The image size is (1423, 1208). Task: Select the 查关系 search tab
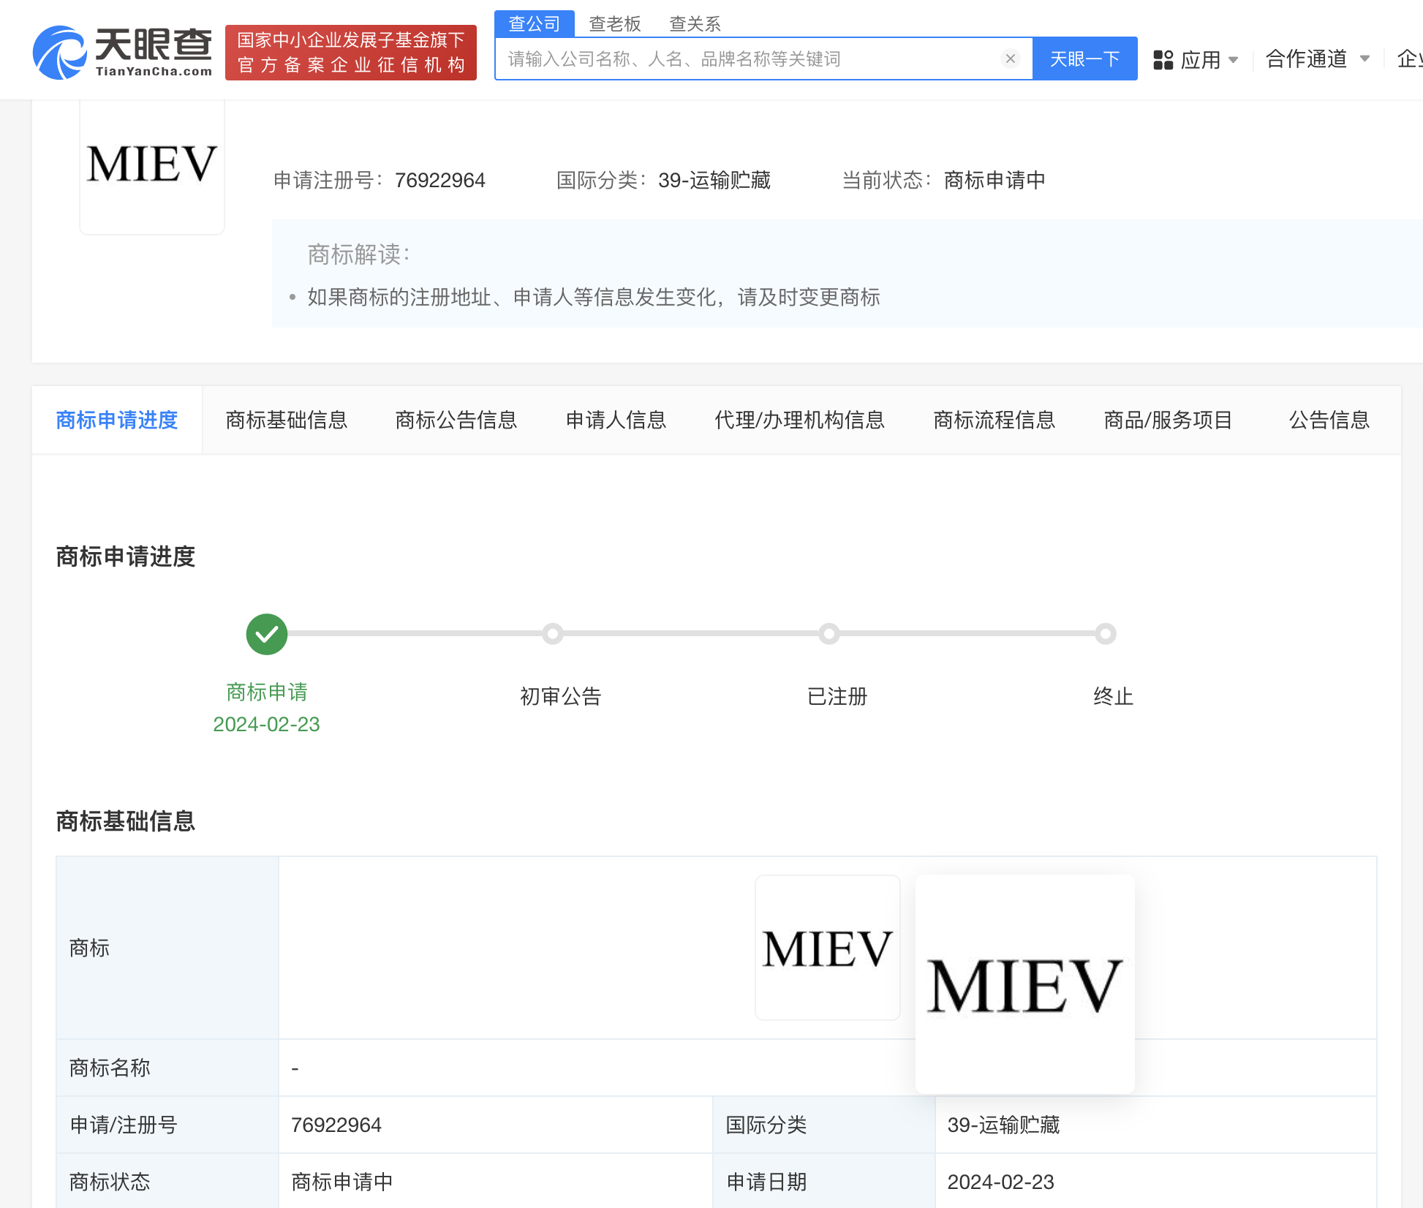tap(695, 23)
